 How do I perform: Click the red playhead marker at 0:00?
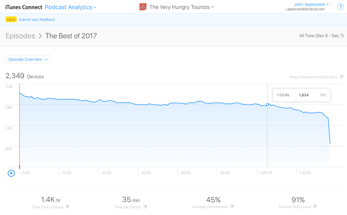coord(20,126)
